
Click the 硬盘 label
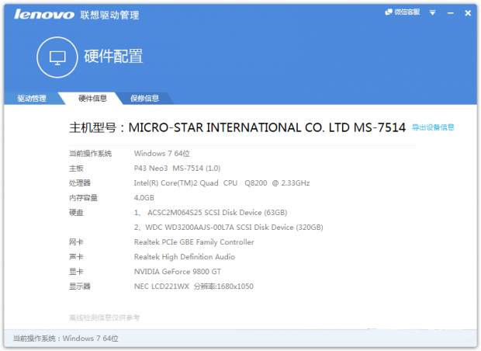tap(76, 213)
